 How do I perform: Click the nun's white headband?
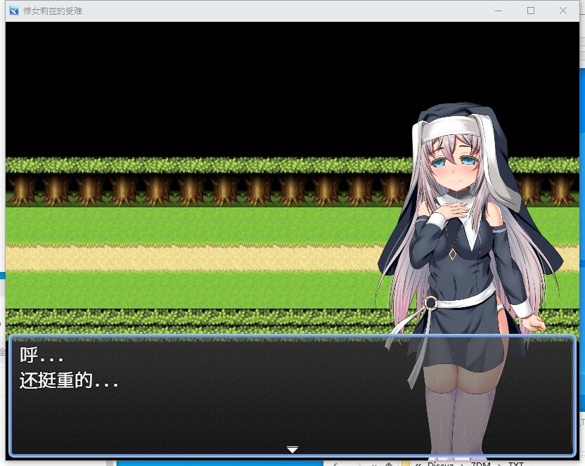tap(451, 127)
